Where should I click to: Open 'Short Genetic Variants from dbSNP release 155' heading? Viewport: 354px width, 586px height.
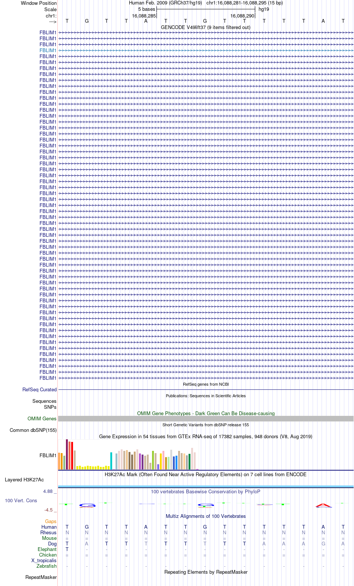pos(206,425)
